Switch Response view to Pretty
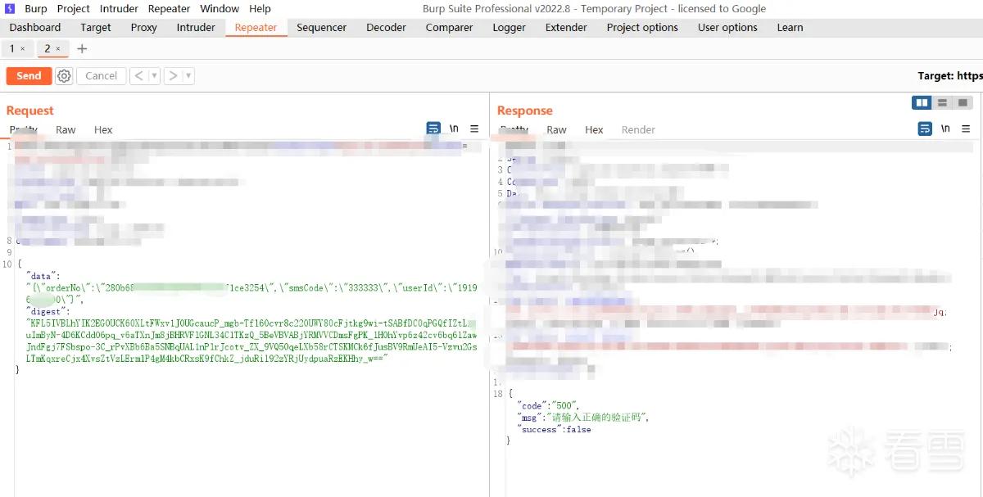 [x=514, y=129]
